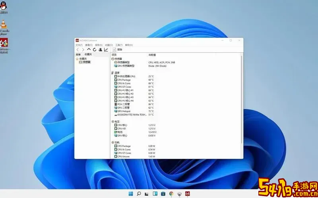318x198 pixels.
Task: Click the icon of the GPU 传感器类型 row
Action: click(x=116, y=66)
